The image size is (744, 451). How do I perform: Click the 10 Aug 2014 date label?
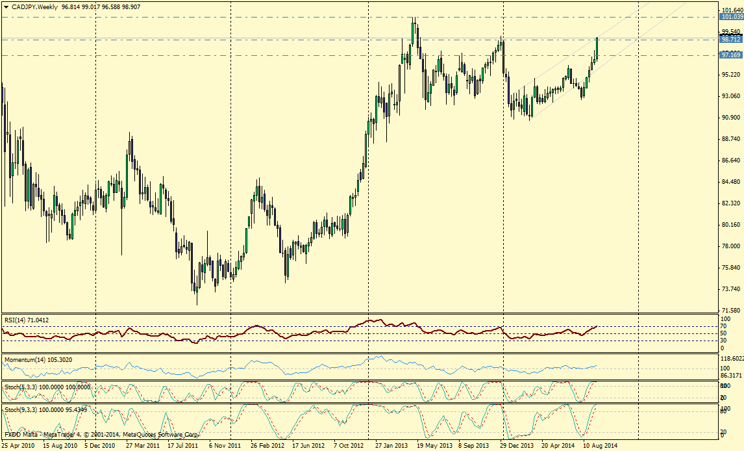tap(599, 446)
